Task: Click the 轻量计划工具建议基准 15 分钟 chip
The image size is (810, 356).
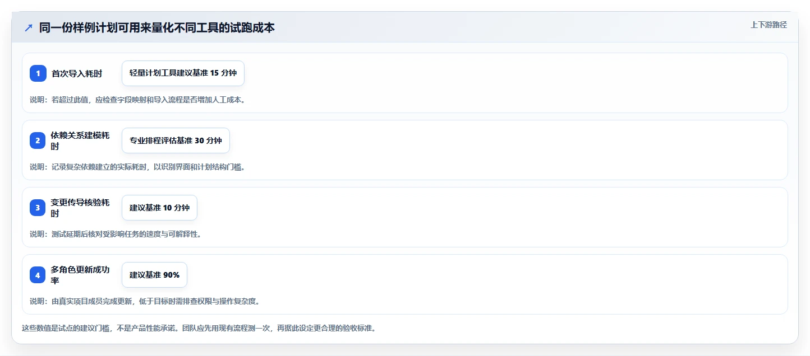Action: click(183, 73)
